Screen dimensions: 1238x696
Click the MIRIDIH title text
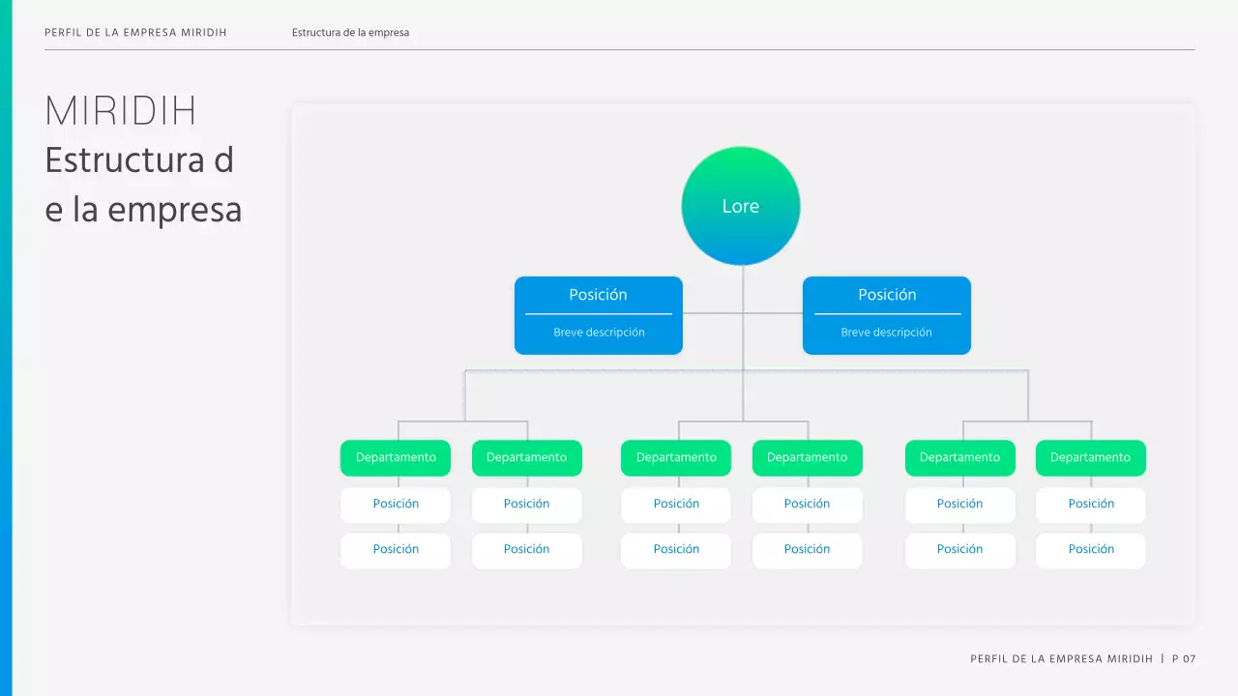pos(121,112)
